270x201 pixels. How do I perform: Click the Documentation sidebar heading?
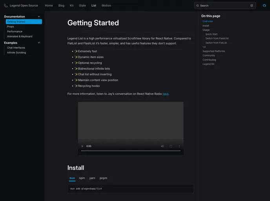(15, 16)
